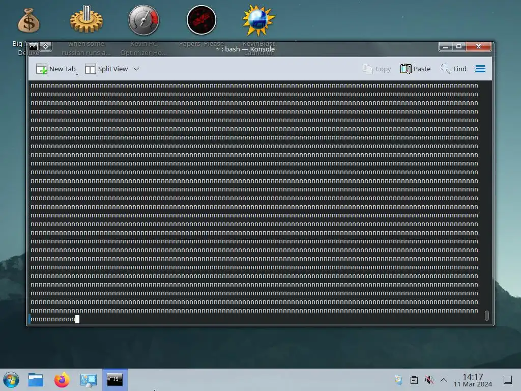521x391 pixels.
Task: Click the bash — Konsole title bar
Action: point(245,49)
